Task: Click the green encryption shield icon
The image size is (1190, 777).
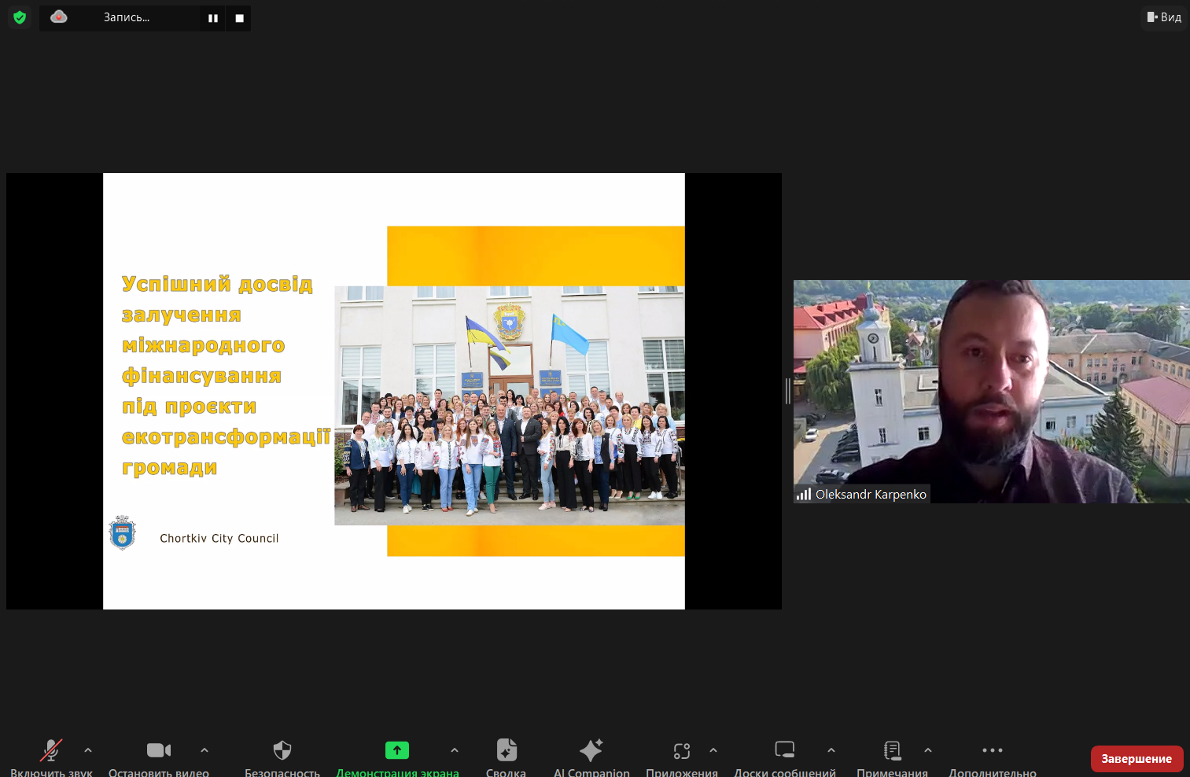Action: (20, 17)
